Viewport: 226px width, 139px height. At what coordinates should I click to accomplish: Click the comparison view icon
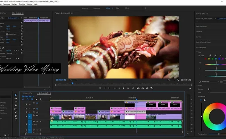152,88
